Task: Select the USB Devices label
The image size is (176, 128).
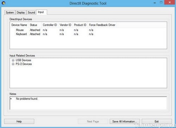Action: [x=23, y=60]
